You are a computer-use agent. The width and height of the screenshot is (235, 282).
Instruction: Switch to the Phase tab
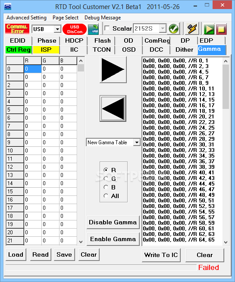47,40
